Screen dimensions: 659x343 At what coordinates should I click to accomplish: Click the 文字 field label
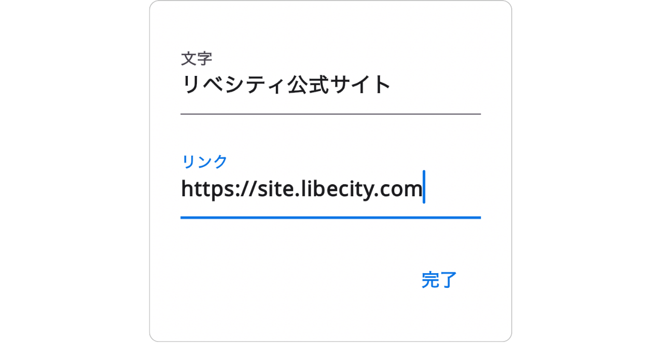coord(196,59)
